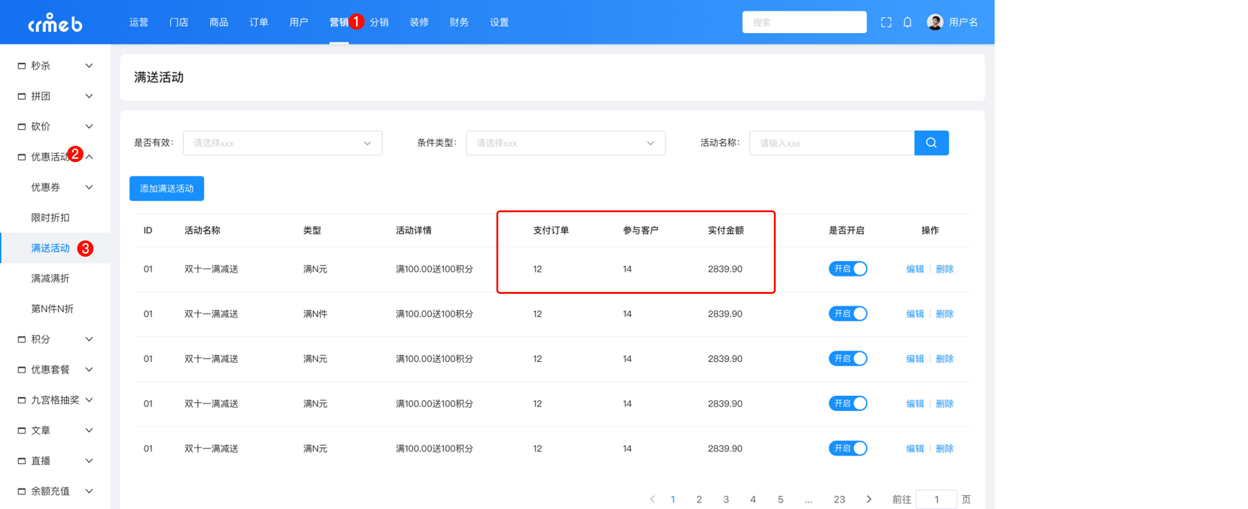Screen dimensions: 1248x509
Task: Expand the 优惠券 submenu chevron
Action: tap(89, 187)
